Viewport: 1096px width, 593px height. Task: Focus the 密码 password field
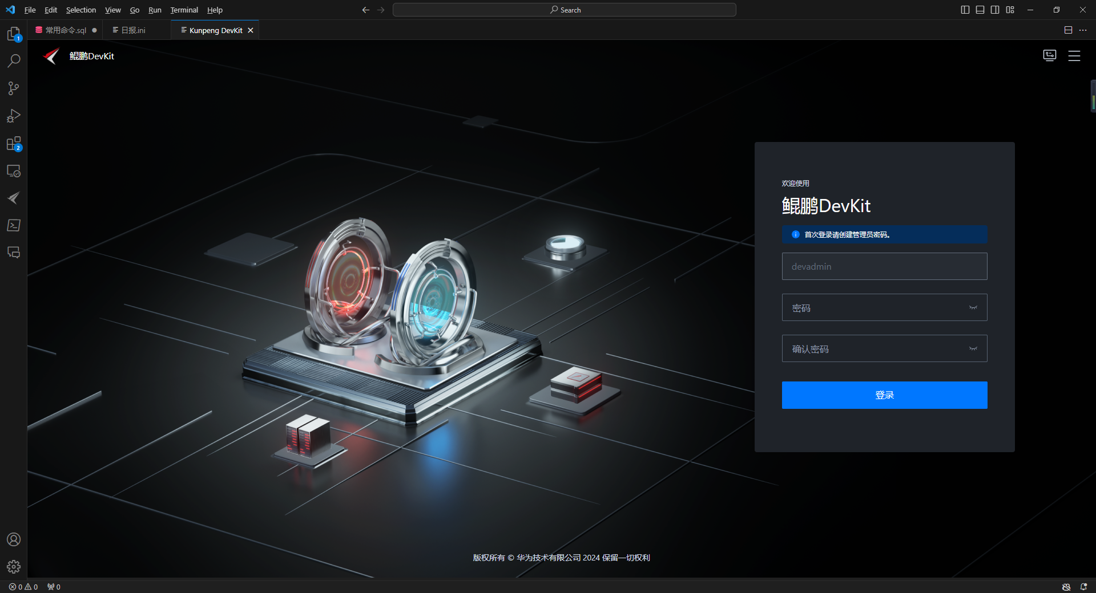point(885,307)
